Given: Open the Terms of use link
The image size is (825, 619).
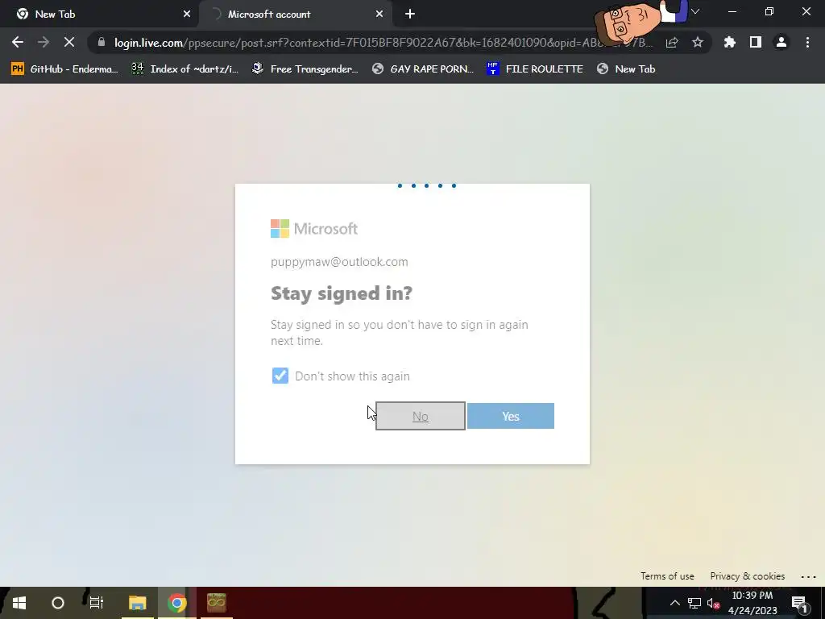Looking at the screenshot, I should (667, 575).
